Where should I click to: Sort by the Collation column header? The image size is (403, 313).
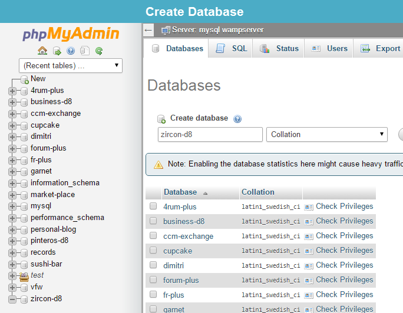pyautogui.click(x=258, y=192)
